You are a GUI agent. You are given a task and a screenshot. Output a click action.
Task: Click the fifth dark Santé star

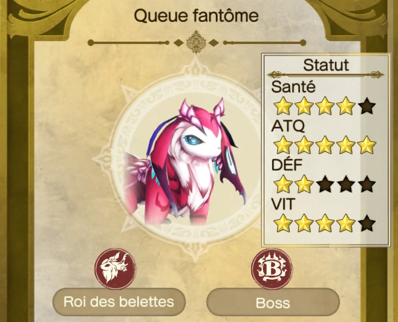[x=367, y=107]
